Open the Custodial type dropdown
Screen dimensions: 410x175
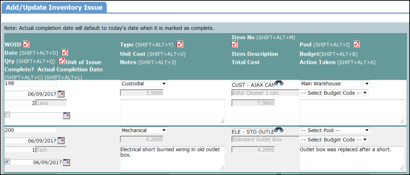(x=143, y=84)
